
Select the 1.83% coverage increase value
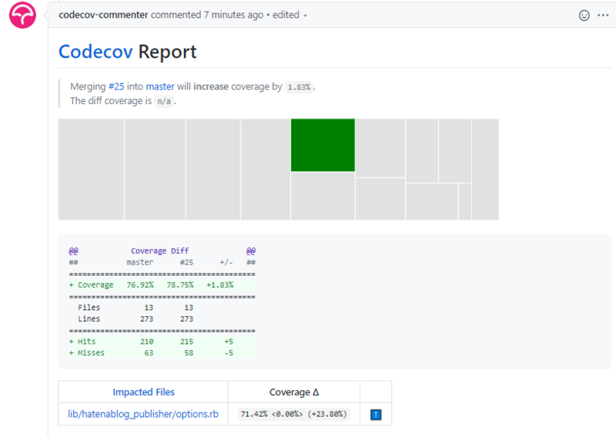299,87
